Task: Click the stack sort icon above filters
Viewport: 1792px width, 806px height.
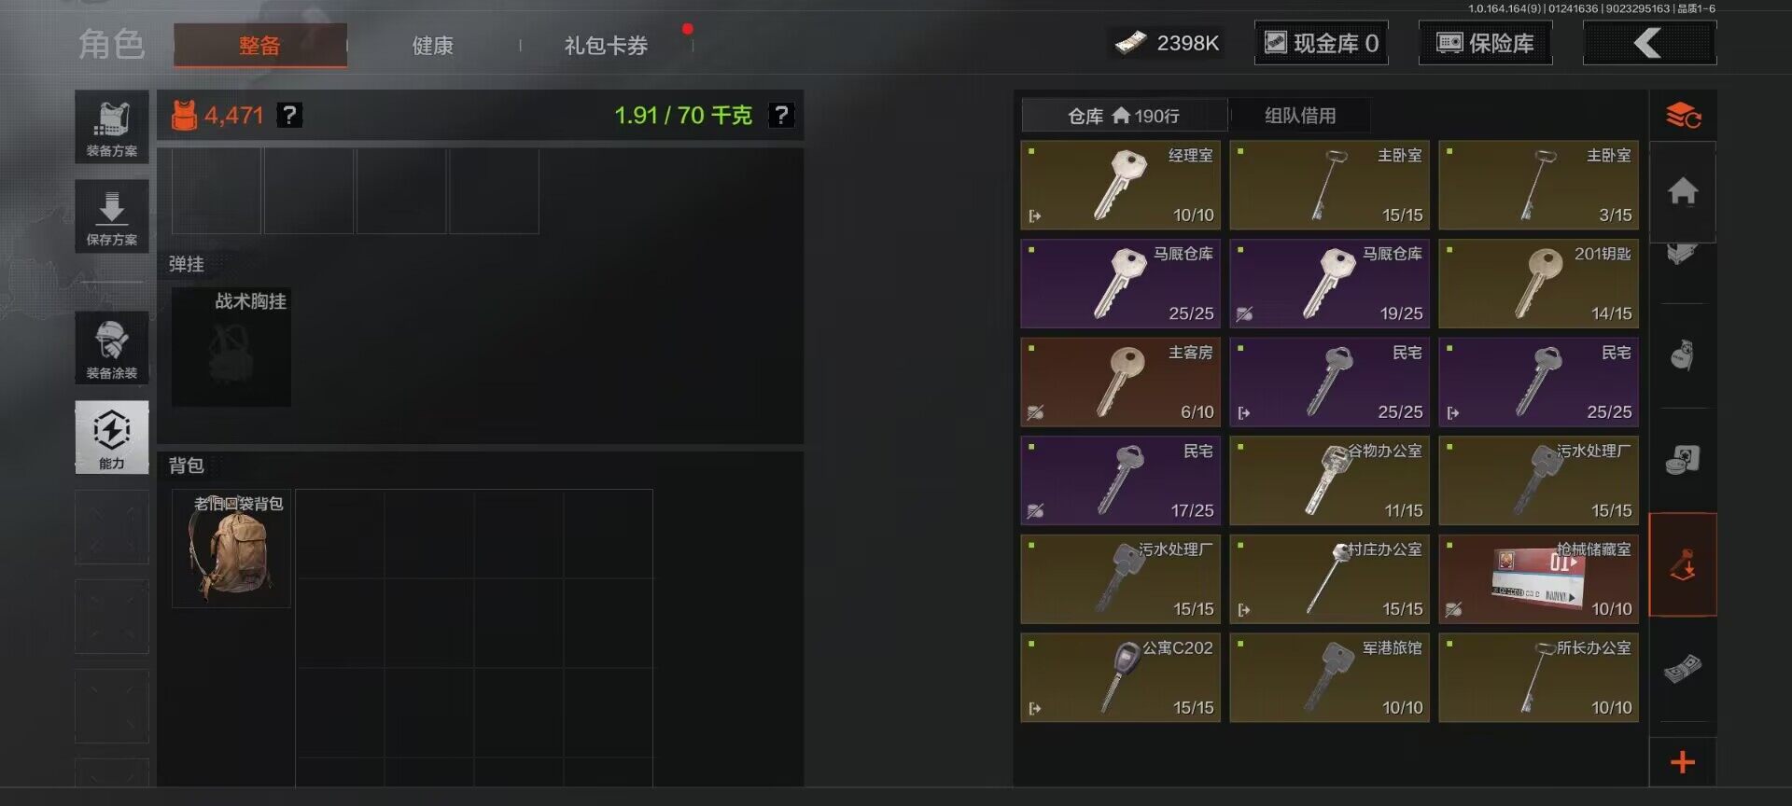Action: pyautogui.click(x=1683, y=116)
